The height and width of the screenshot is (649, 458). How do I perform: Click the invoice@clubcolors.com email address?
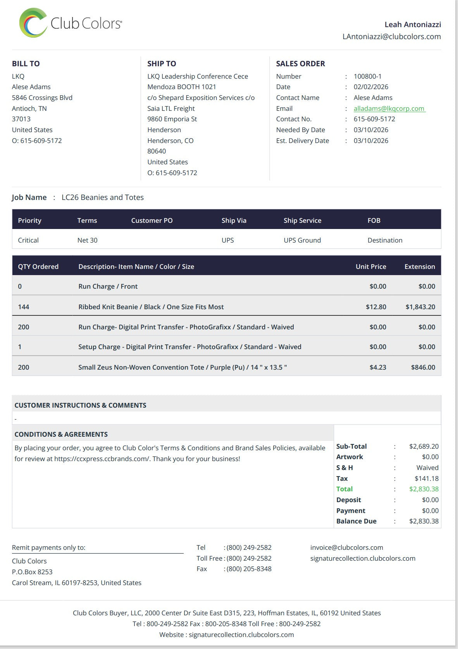(x=346, y=547)
